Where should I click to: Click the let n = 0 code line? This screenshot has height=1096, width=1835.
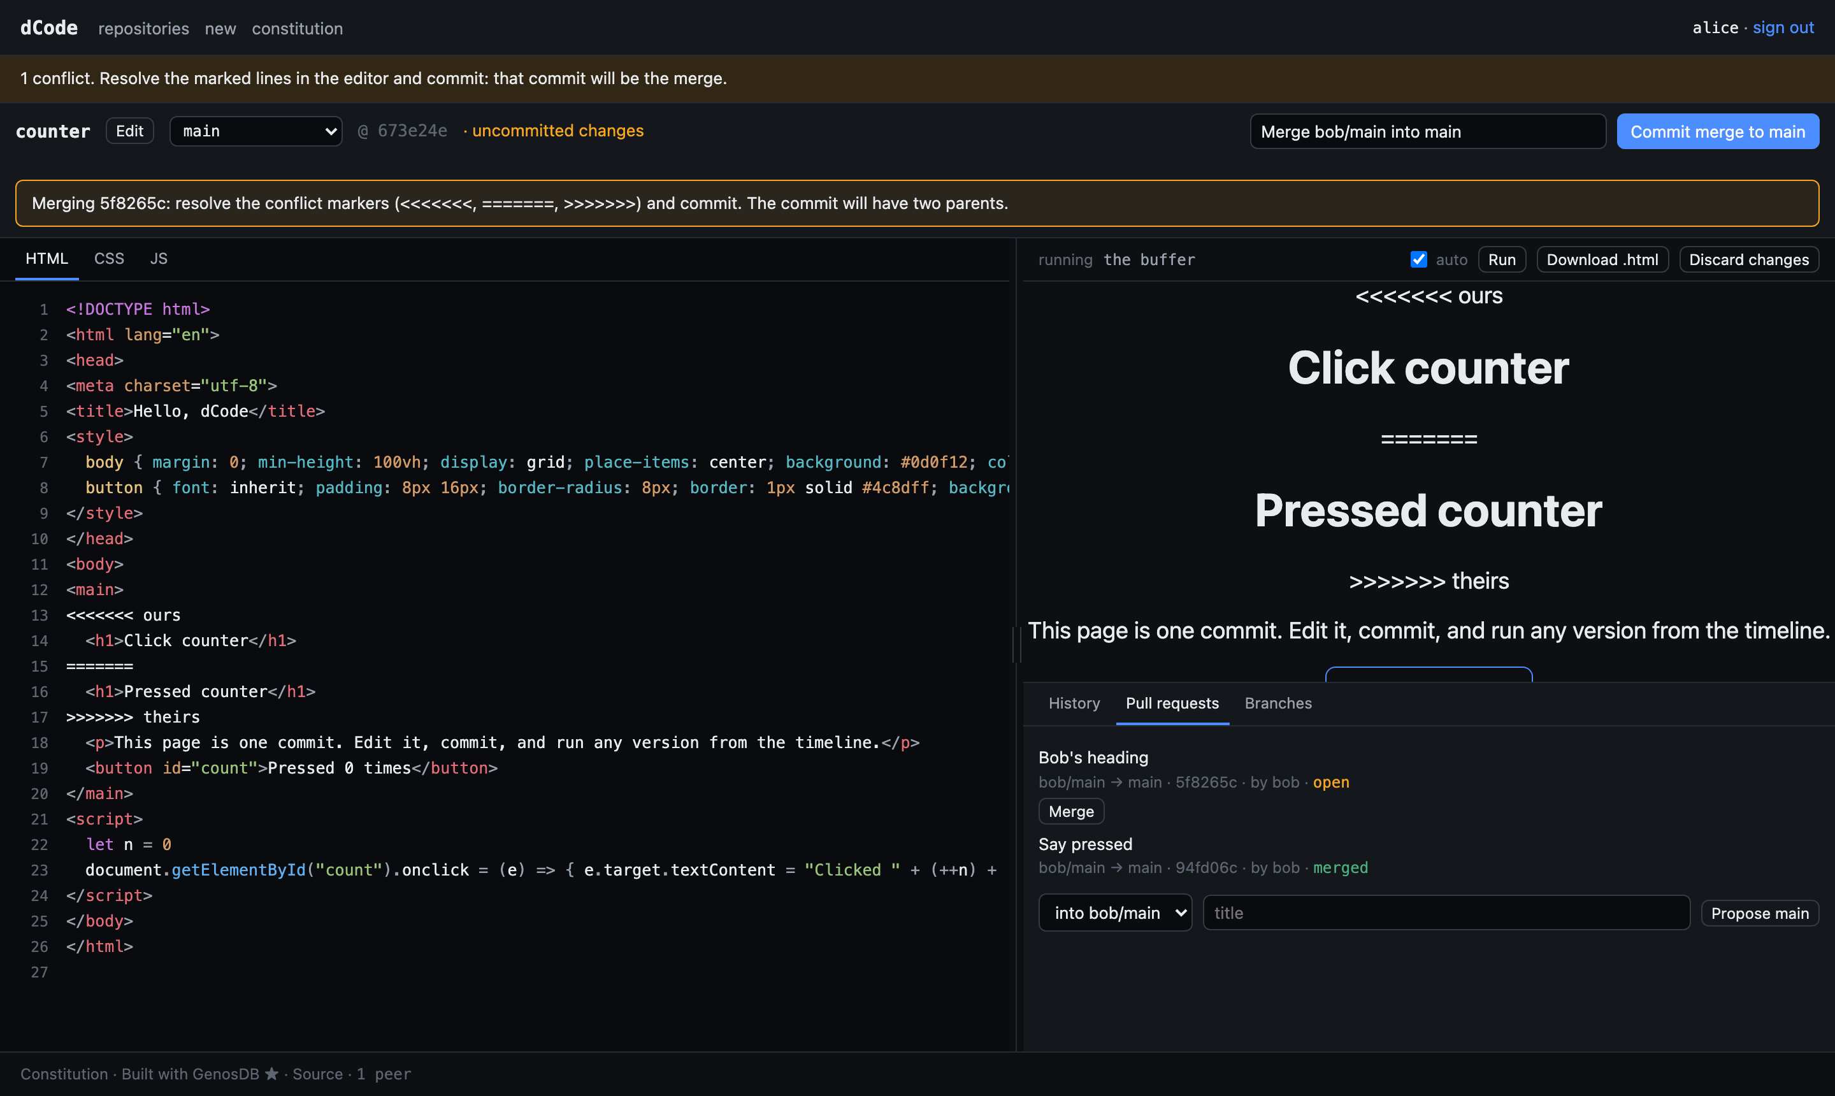coord(129,844)
